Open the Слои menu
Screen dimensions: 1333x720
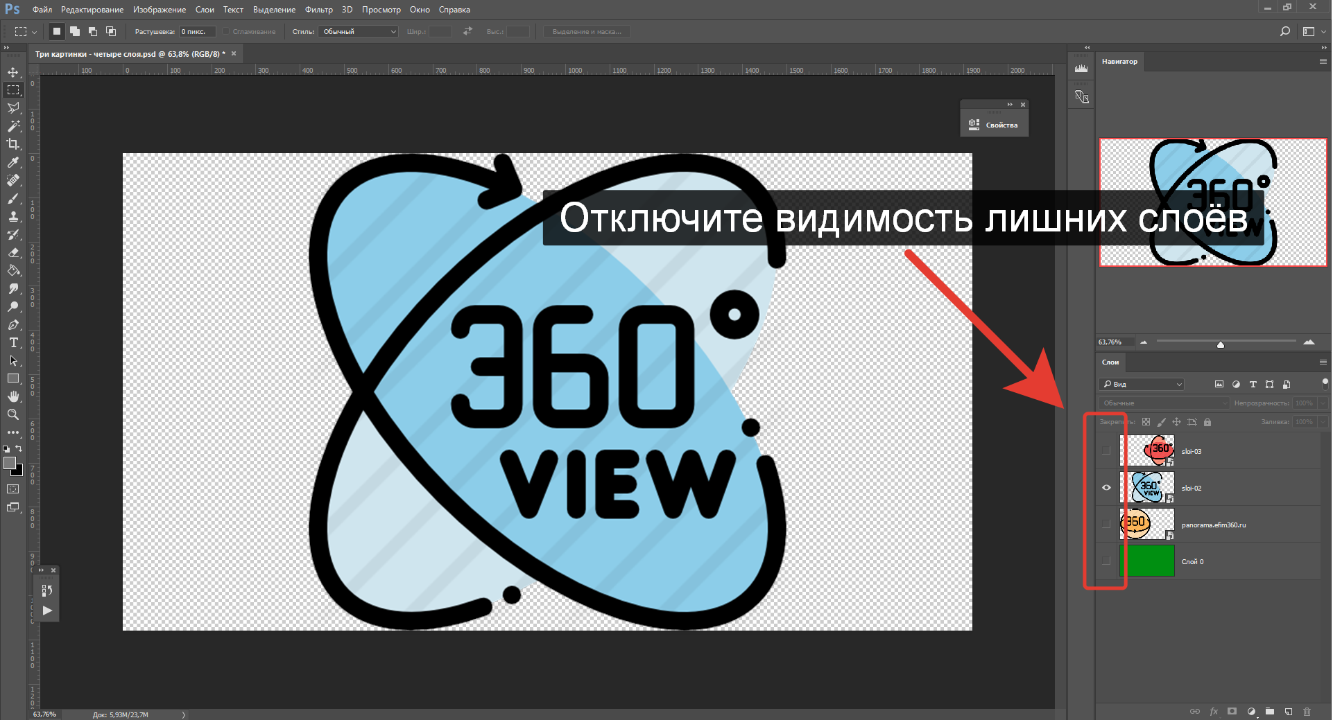(x=205, y=10)
